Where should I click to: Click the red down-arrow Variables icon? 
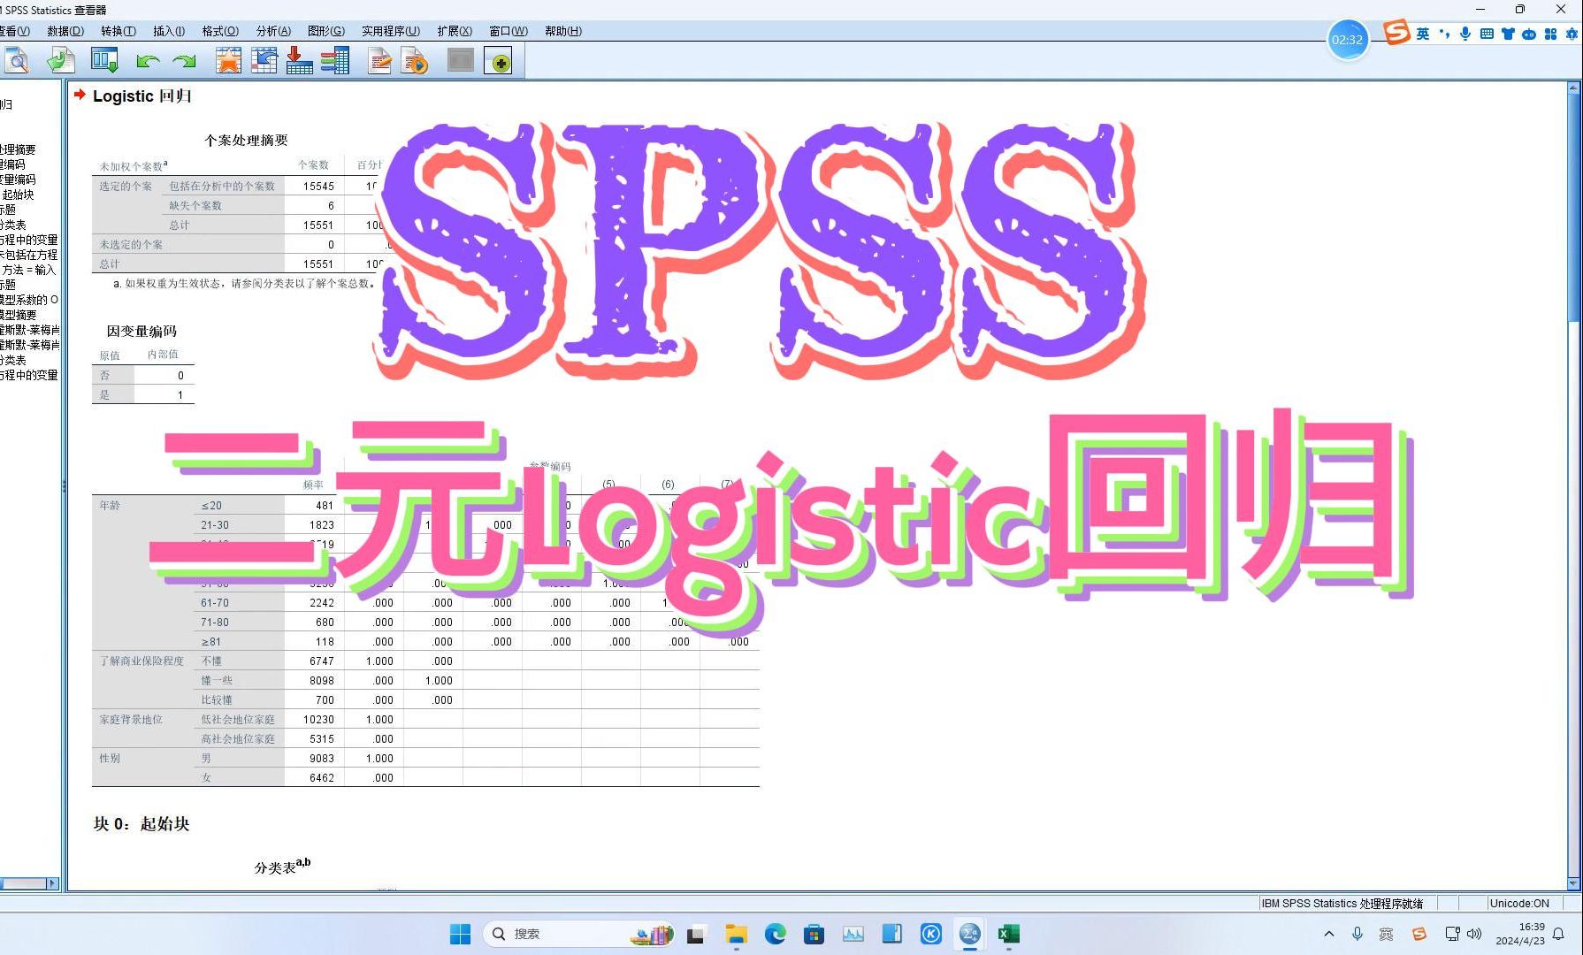(x=299, y=61)
